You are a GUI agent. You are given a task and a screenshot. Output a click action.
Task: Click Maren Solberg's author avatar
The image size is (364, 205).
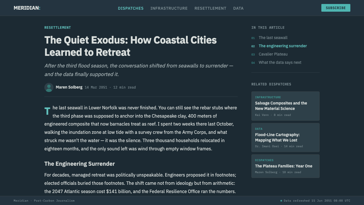(49, 87)
